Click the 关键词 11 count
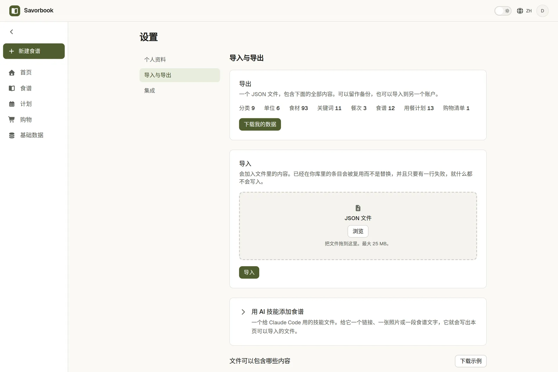This screenshot has height=372, width=558. [x=329, y=108]
